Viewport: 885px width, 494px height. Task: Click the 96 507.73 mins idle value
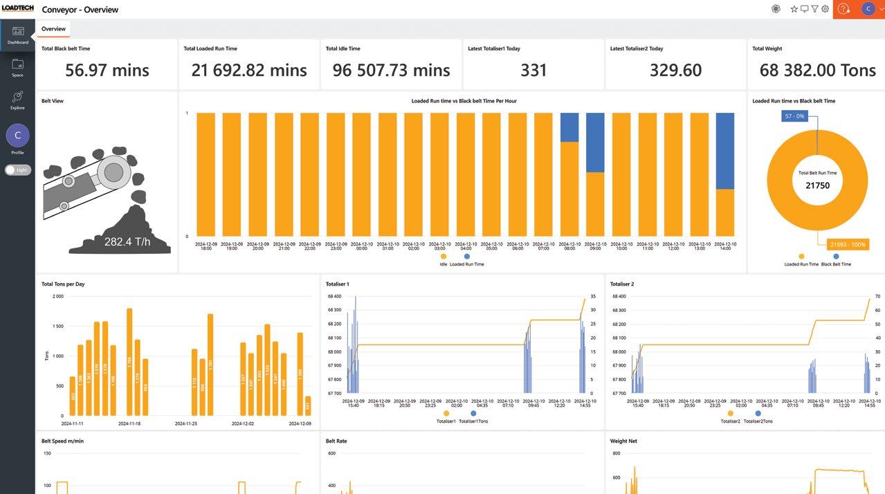[391, 70]
